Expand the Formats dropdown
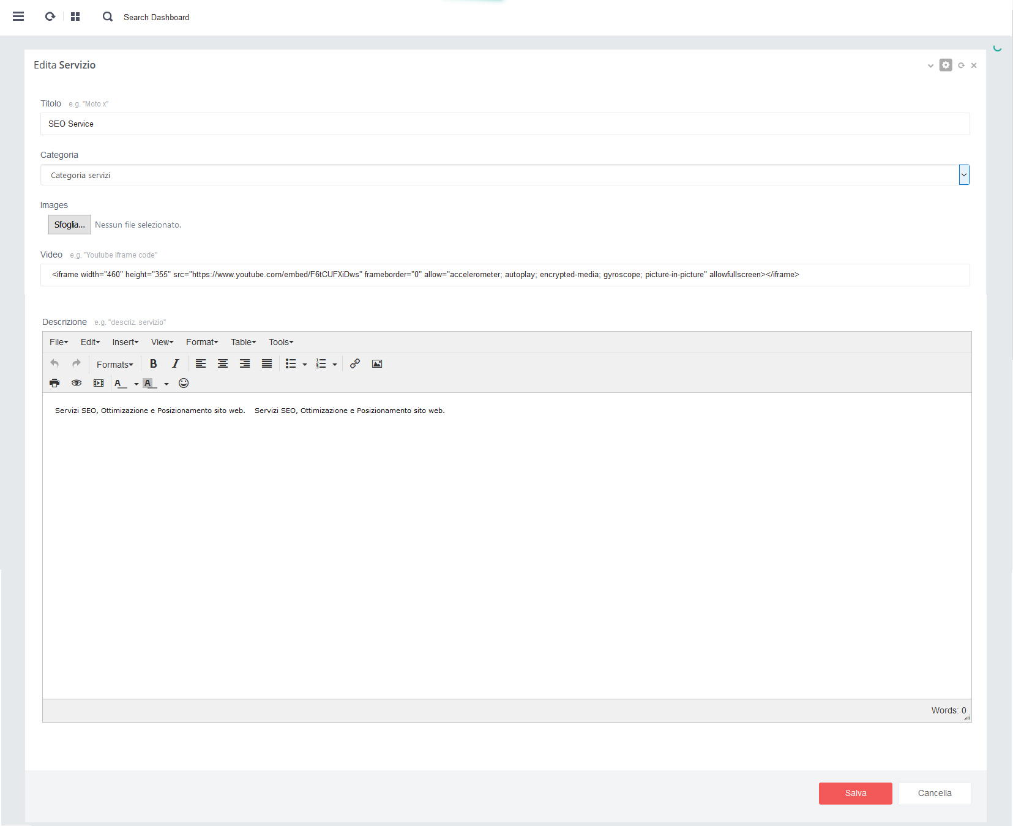1013x826 pixels. tap(114, 365)
